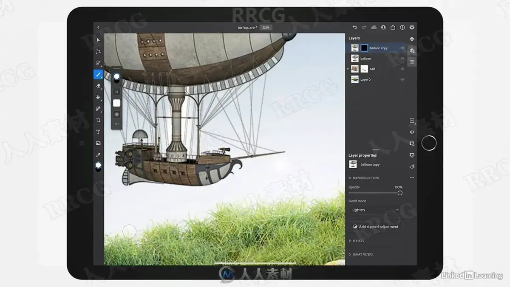Open filters and adjustments icon at bottom right
The height and width of the screenshot is (287, 510).
[x=412, y=166]
